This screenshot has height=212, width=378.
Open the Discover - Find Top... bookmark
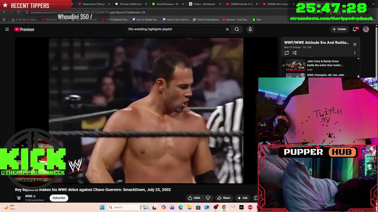235,20
